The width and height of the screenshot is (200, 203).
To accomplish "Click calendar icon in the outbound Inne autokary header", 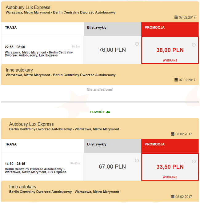I will [176, 80].
